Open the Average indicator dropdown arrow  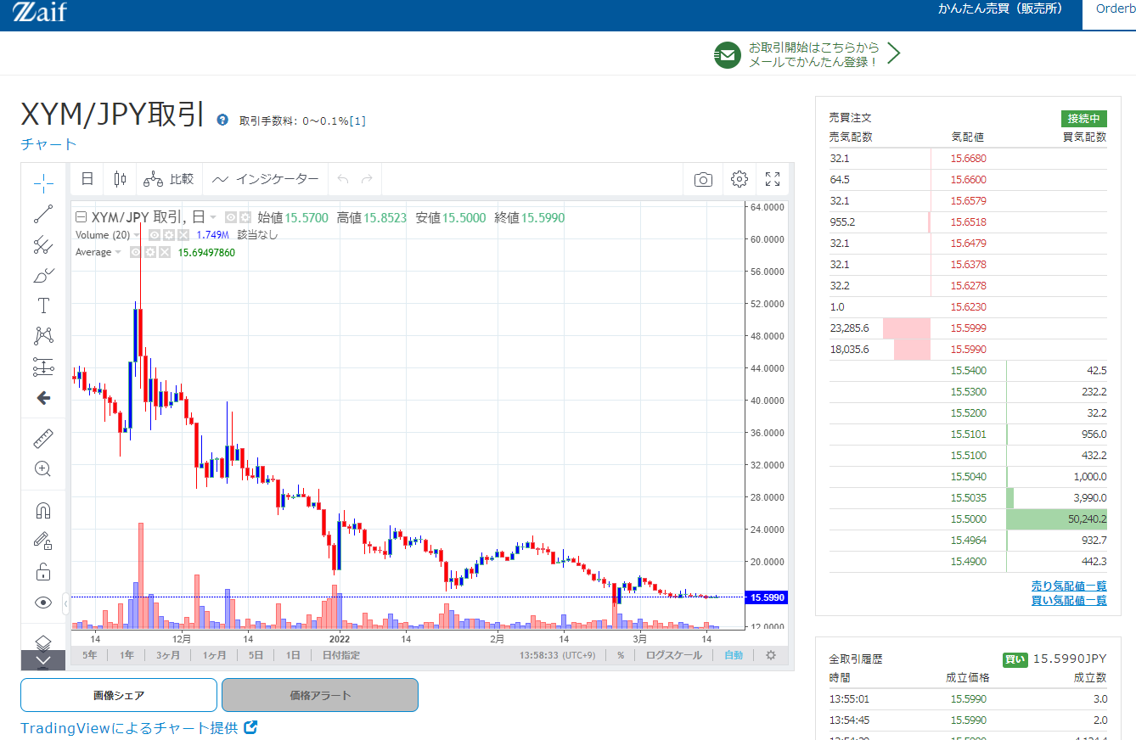coord(118,252)
